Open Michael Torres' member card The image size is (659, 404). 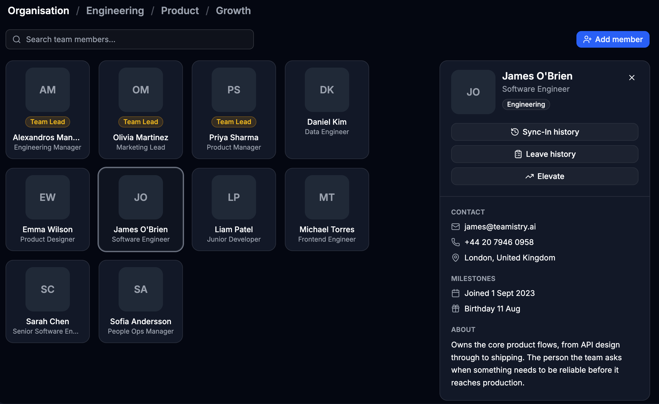click(x=327, y=209)
